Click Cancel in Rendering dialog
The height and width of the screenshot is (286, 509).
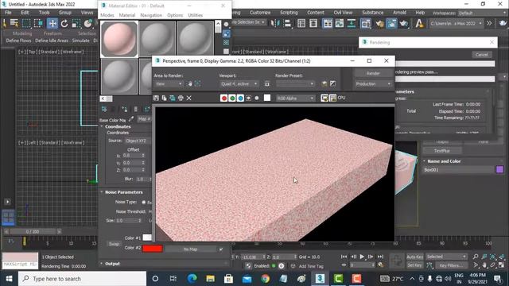click(481, 55)
